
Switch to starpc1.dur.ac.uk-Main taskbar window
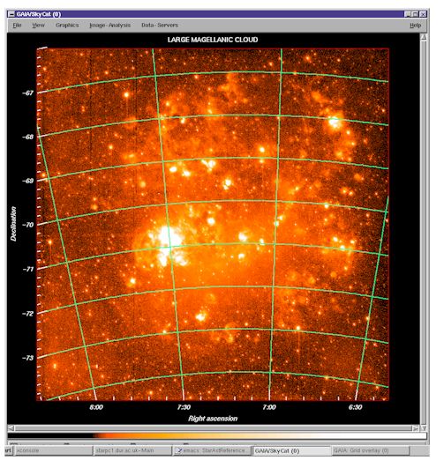pyautogui.click(x=133, y=450)
